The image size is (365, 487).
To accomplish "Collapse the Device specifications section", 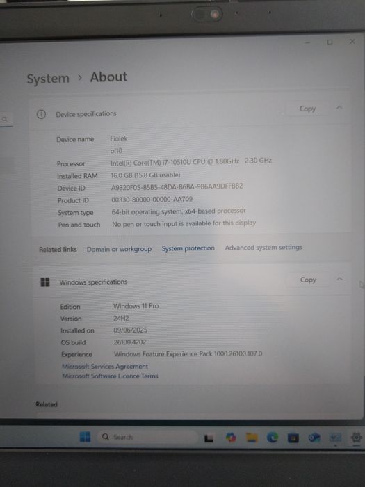I will 339,107.
